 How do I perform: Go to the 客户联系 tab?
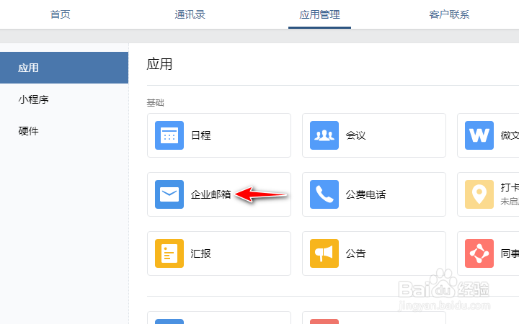click(449, 14)
